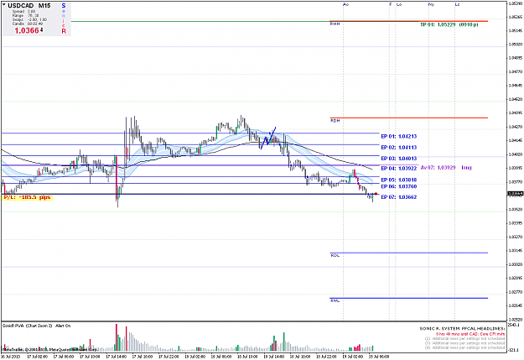
Task: Select the orange RDH level line
Action: point(408,117)
